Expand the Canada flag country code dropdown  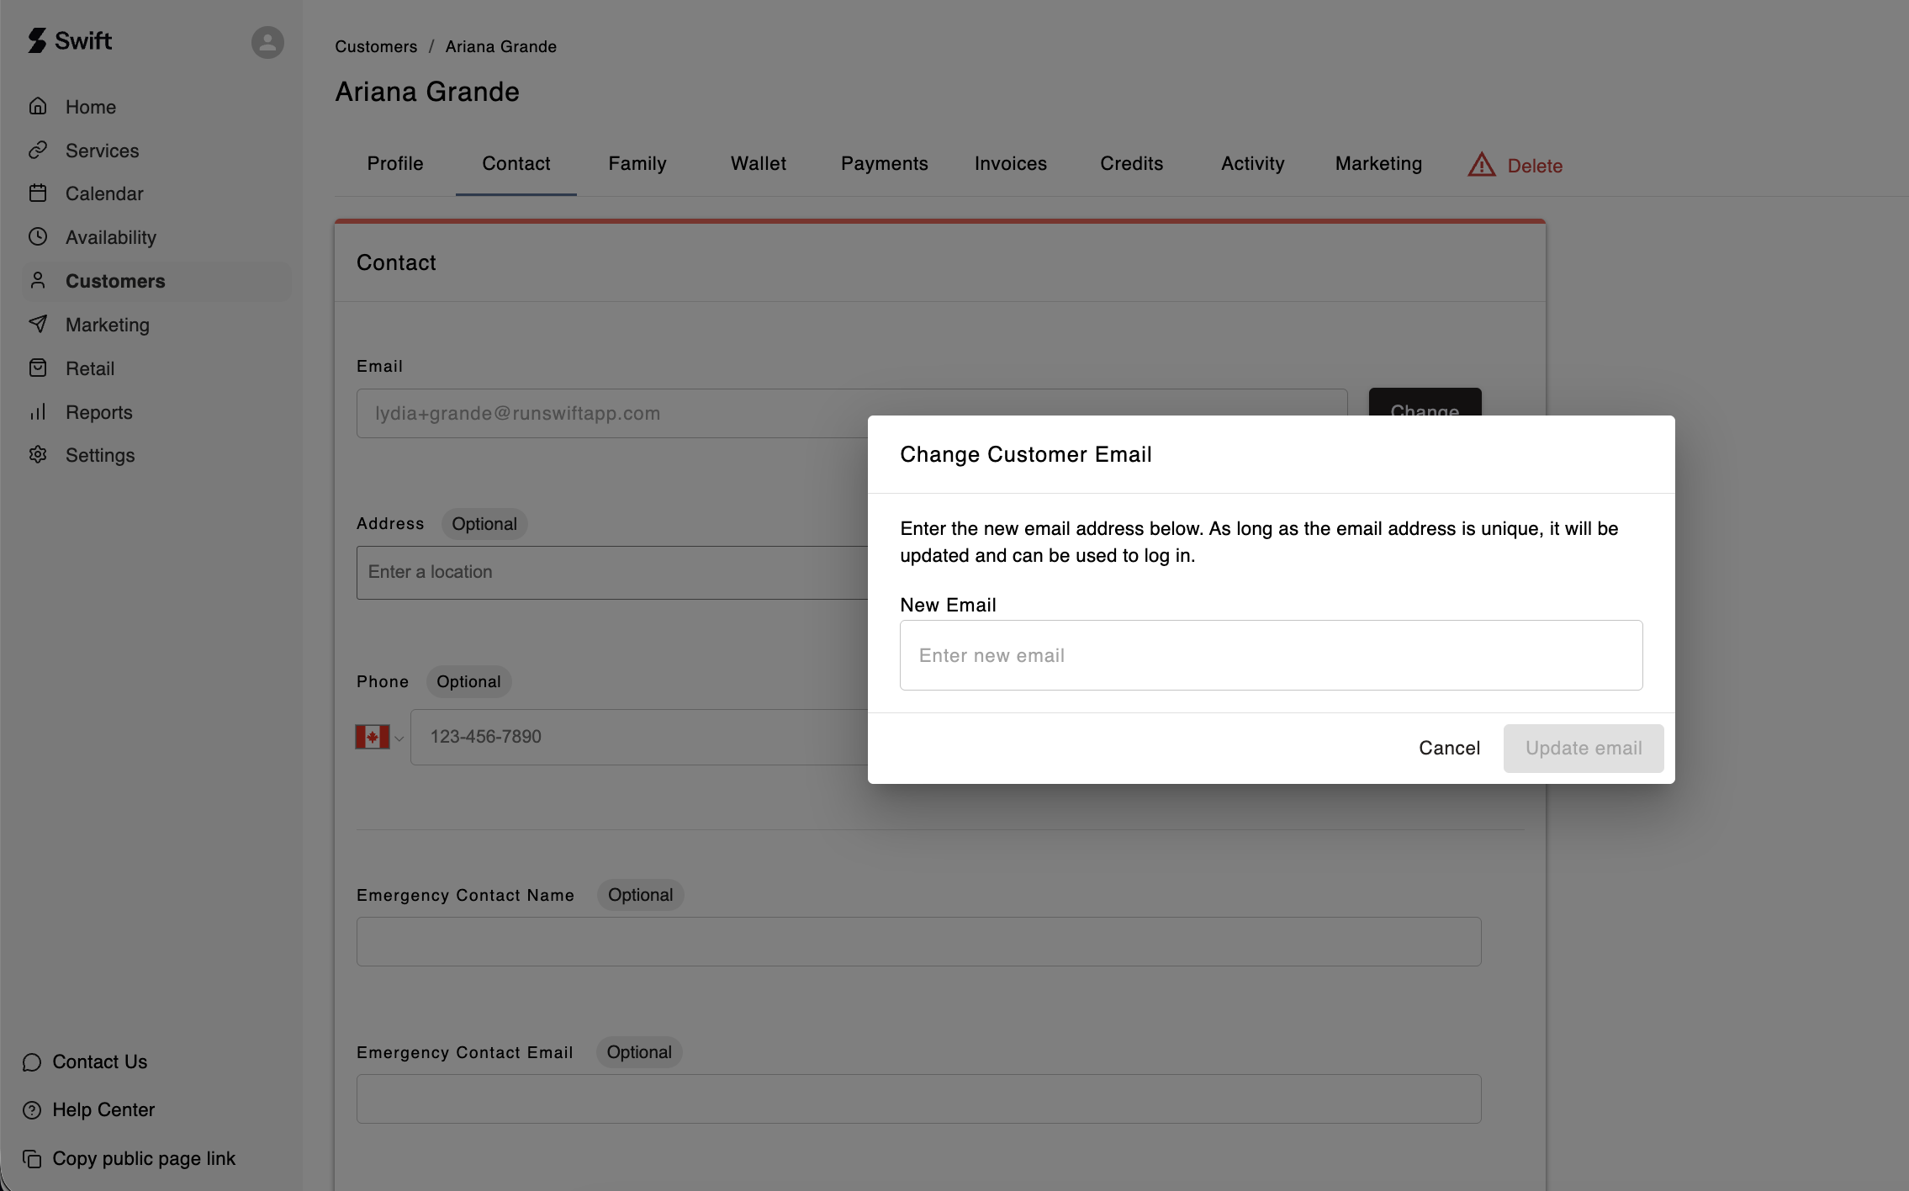pos(379,737)
